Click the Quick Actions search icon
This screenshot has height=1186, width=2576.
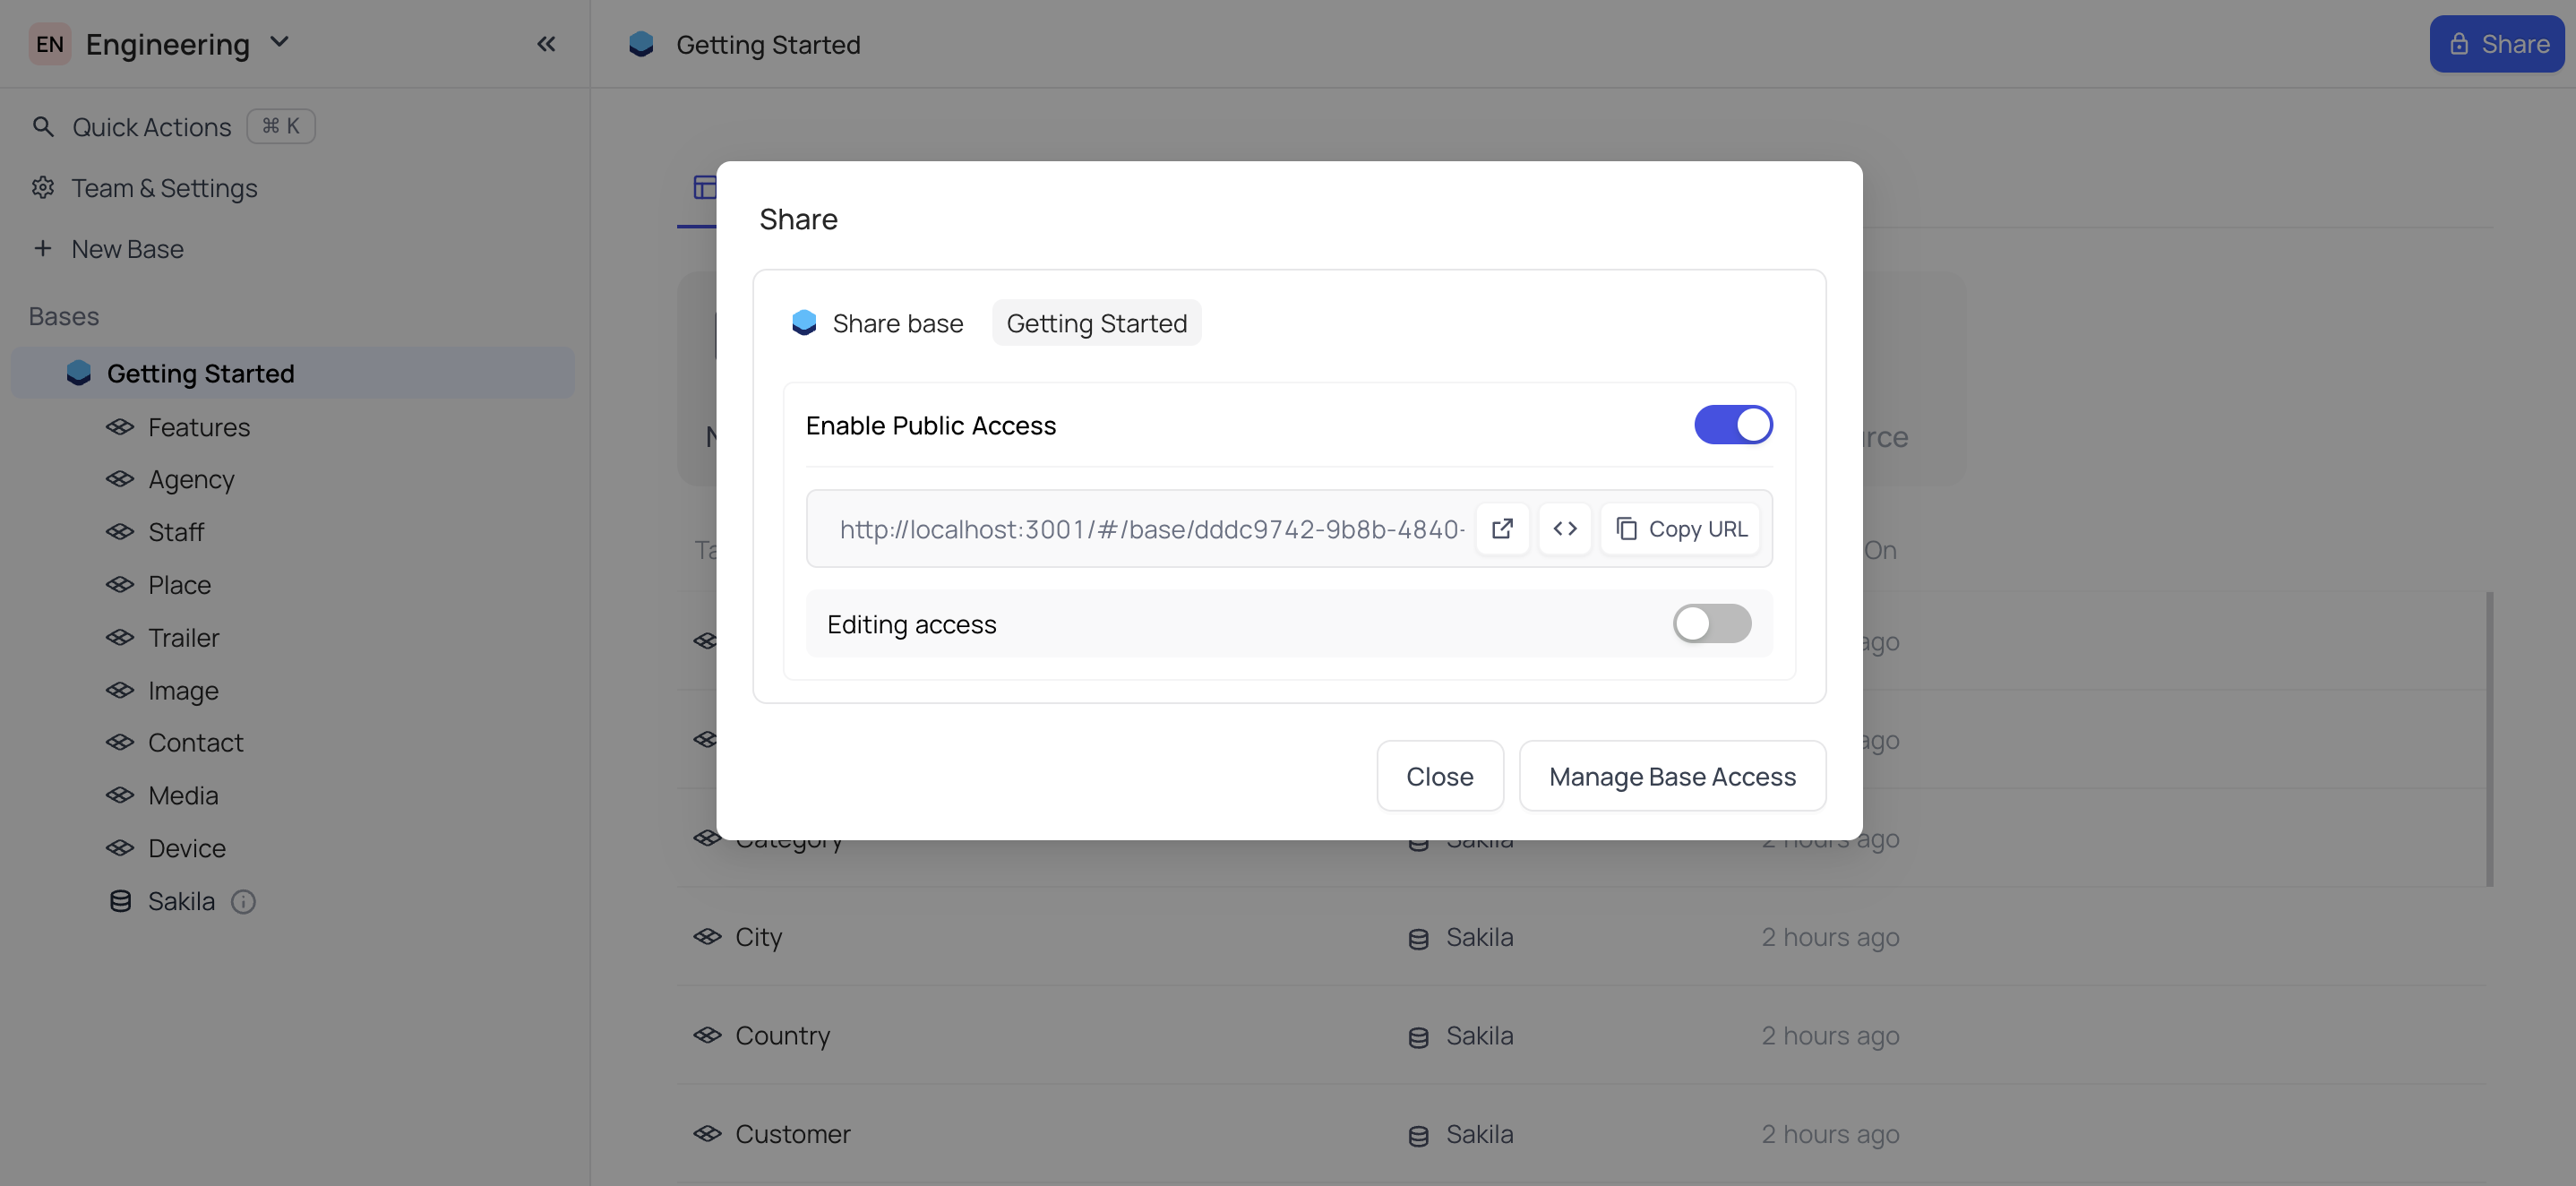pos(43,127)
